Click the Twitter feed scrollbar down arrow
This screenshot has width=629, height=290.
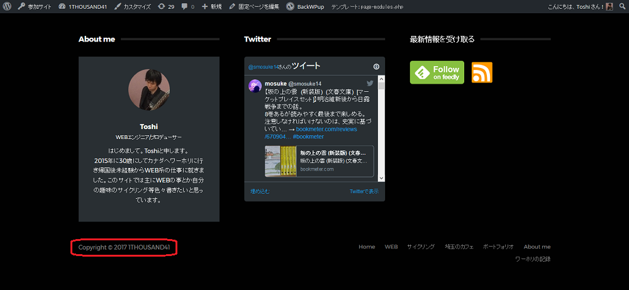click(381, 179)
